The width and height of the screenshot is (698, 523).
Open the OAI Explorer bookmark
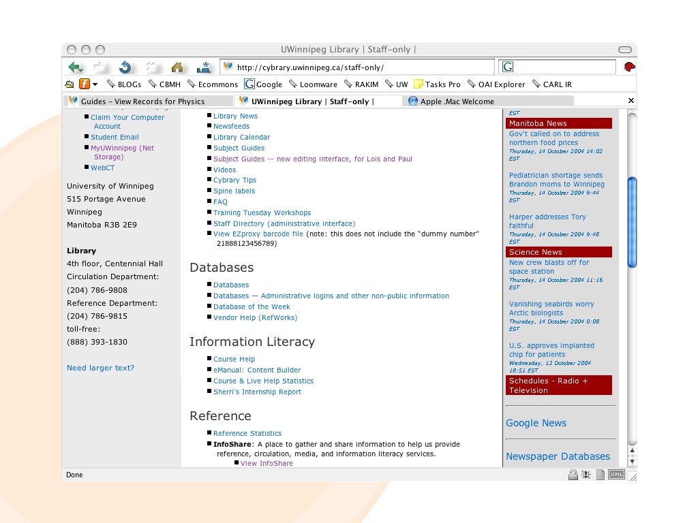[496, 84]
